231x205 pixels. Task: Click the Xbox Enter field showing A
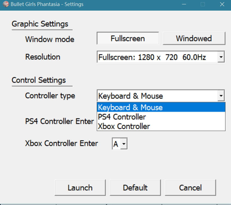pos(116,144)
